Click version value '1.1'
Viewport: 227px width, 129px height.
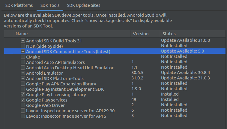click(134, 67)
